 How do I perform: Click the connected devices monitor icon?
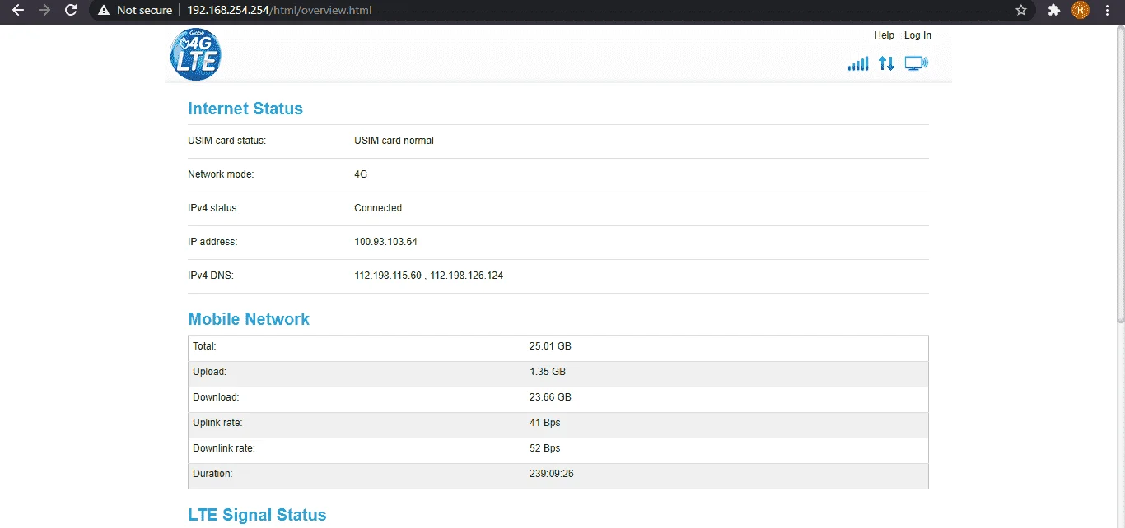click(x=916, y=63)
